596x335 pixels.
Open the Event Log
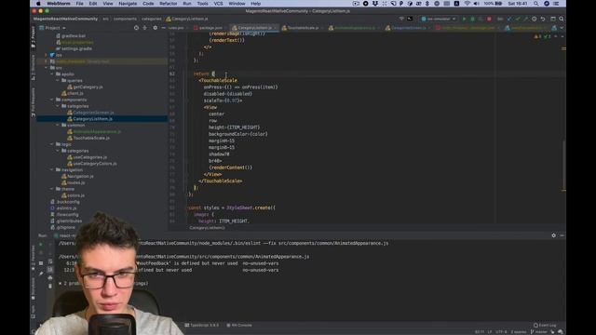tap(545, 325)
